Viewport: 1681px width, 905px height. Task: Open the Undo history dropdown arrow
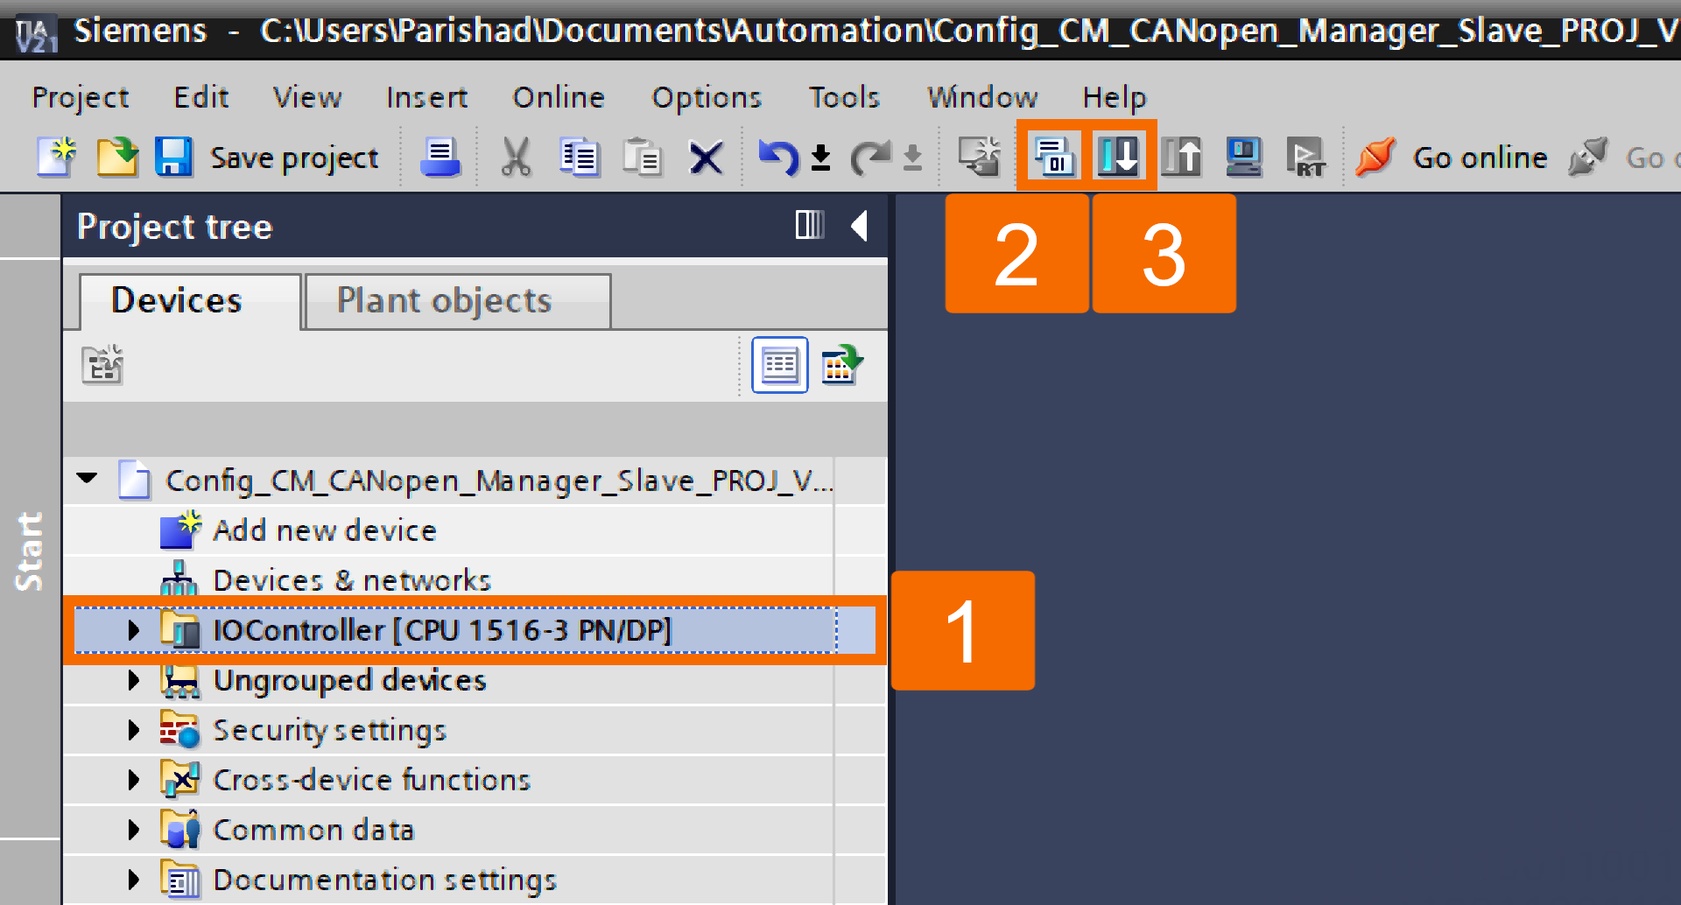[x=820, y=158]
